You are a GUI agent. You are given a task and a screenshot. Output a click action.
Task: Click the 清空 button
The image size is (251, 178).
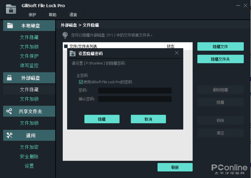[x=221, y=133]
